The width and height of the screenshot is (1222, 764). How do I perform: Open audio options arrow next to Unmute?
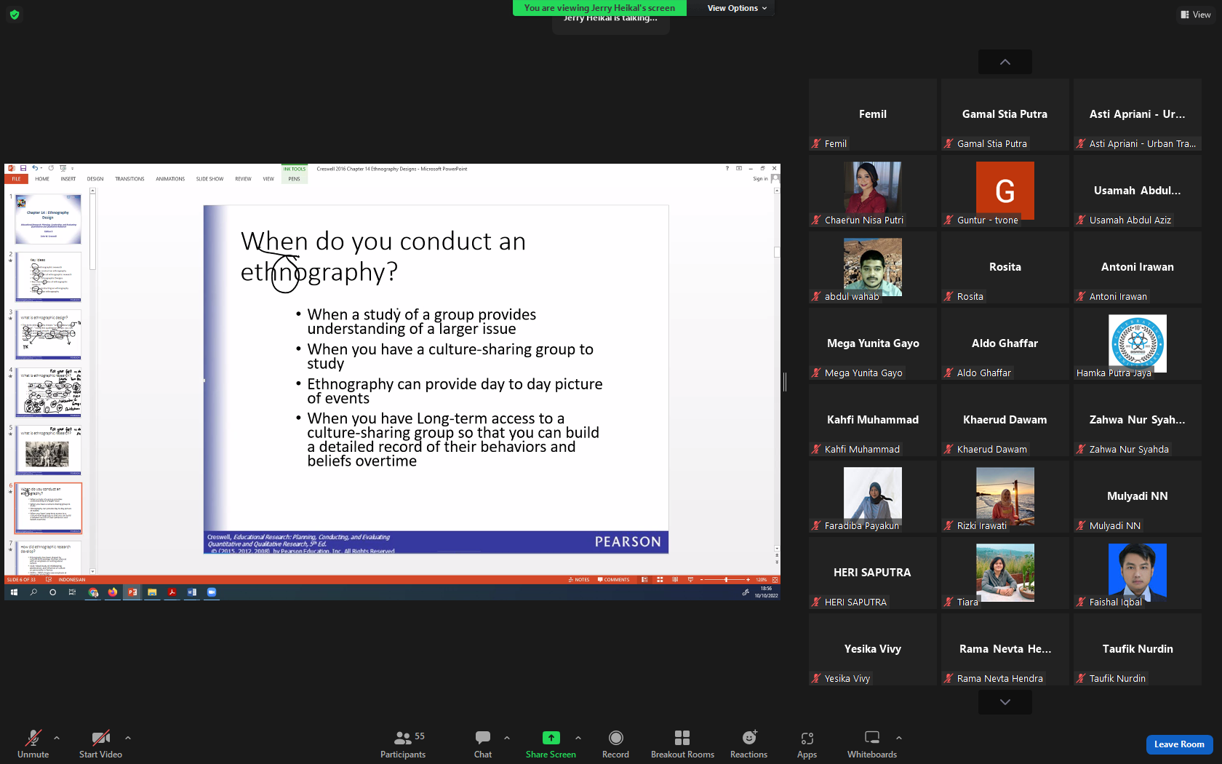tap(57, 738)
